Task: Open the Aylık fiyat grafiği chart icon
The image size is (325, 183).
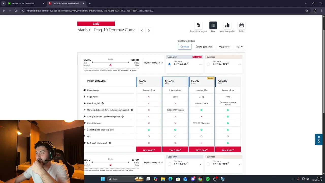Action: pyautogui.click(x=227, y=25)
